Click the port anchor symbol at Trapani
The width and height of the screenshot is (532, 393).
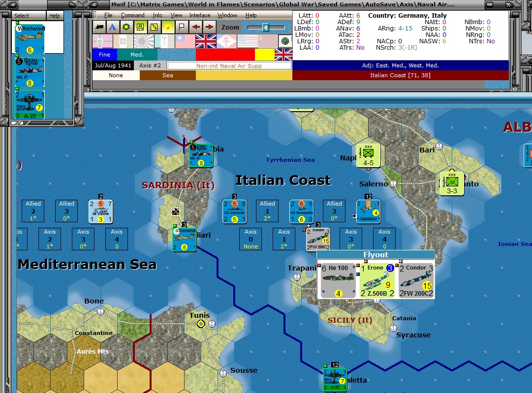(297, 277)
